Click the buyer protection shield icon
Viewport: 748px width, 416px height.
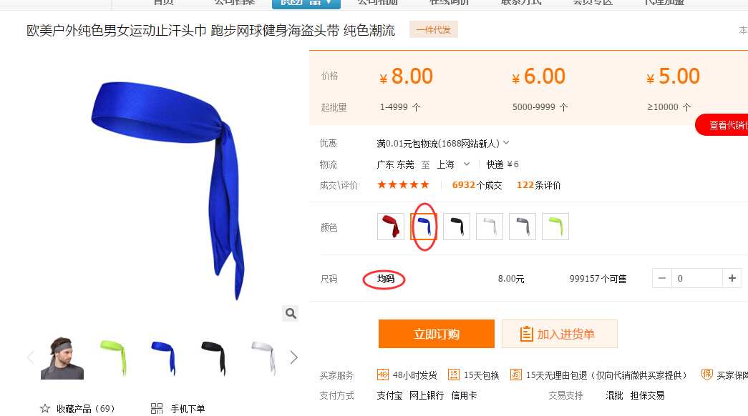(x=706, y=375)
